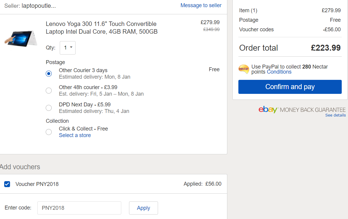This screenshot has width=348, height=219.
Task: Click Message to seller link
Action: 201,5
